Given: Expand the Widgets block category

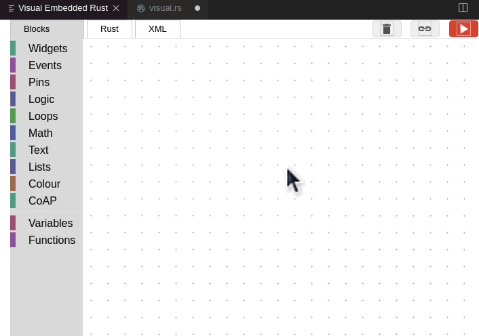Looking at the screenshot, I should [47, 49].
